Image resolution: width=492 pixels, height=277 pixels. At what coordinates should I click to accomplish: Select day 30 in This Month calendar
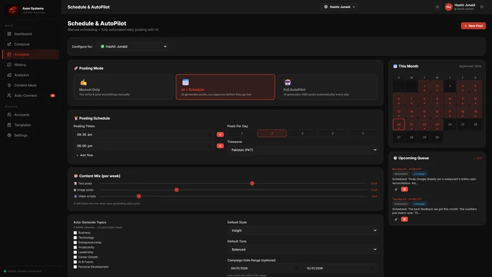[437, 137]
